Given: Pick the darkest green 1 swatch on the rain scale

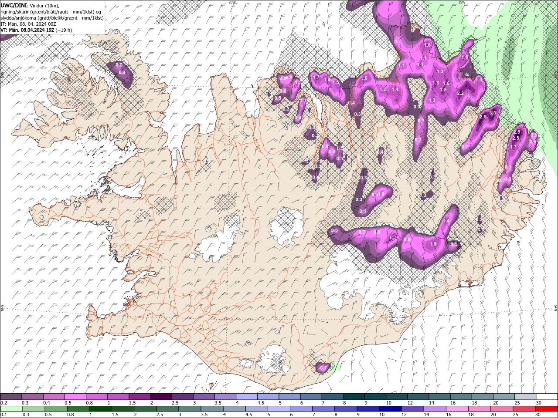Looking at the screenshot, I should click(102, 409).
